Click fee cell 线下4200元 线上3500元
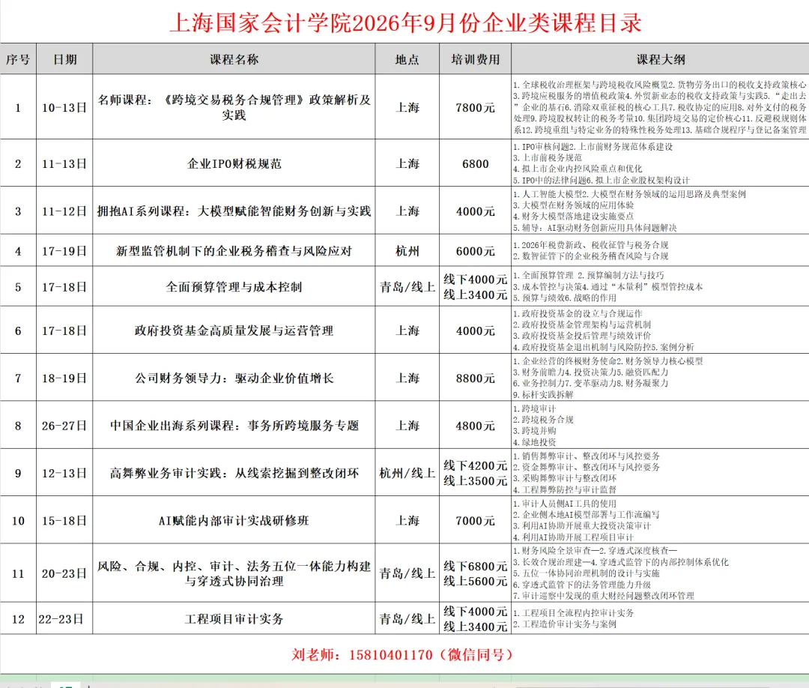This screenshot has height=688, width=809. point(475,473)
